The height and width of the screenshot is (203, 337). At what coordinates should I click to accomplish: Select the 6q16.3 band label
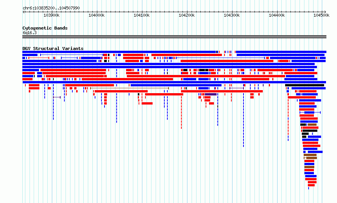[30, 33]
